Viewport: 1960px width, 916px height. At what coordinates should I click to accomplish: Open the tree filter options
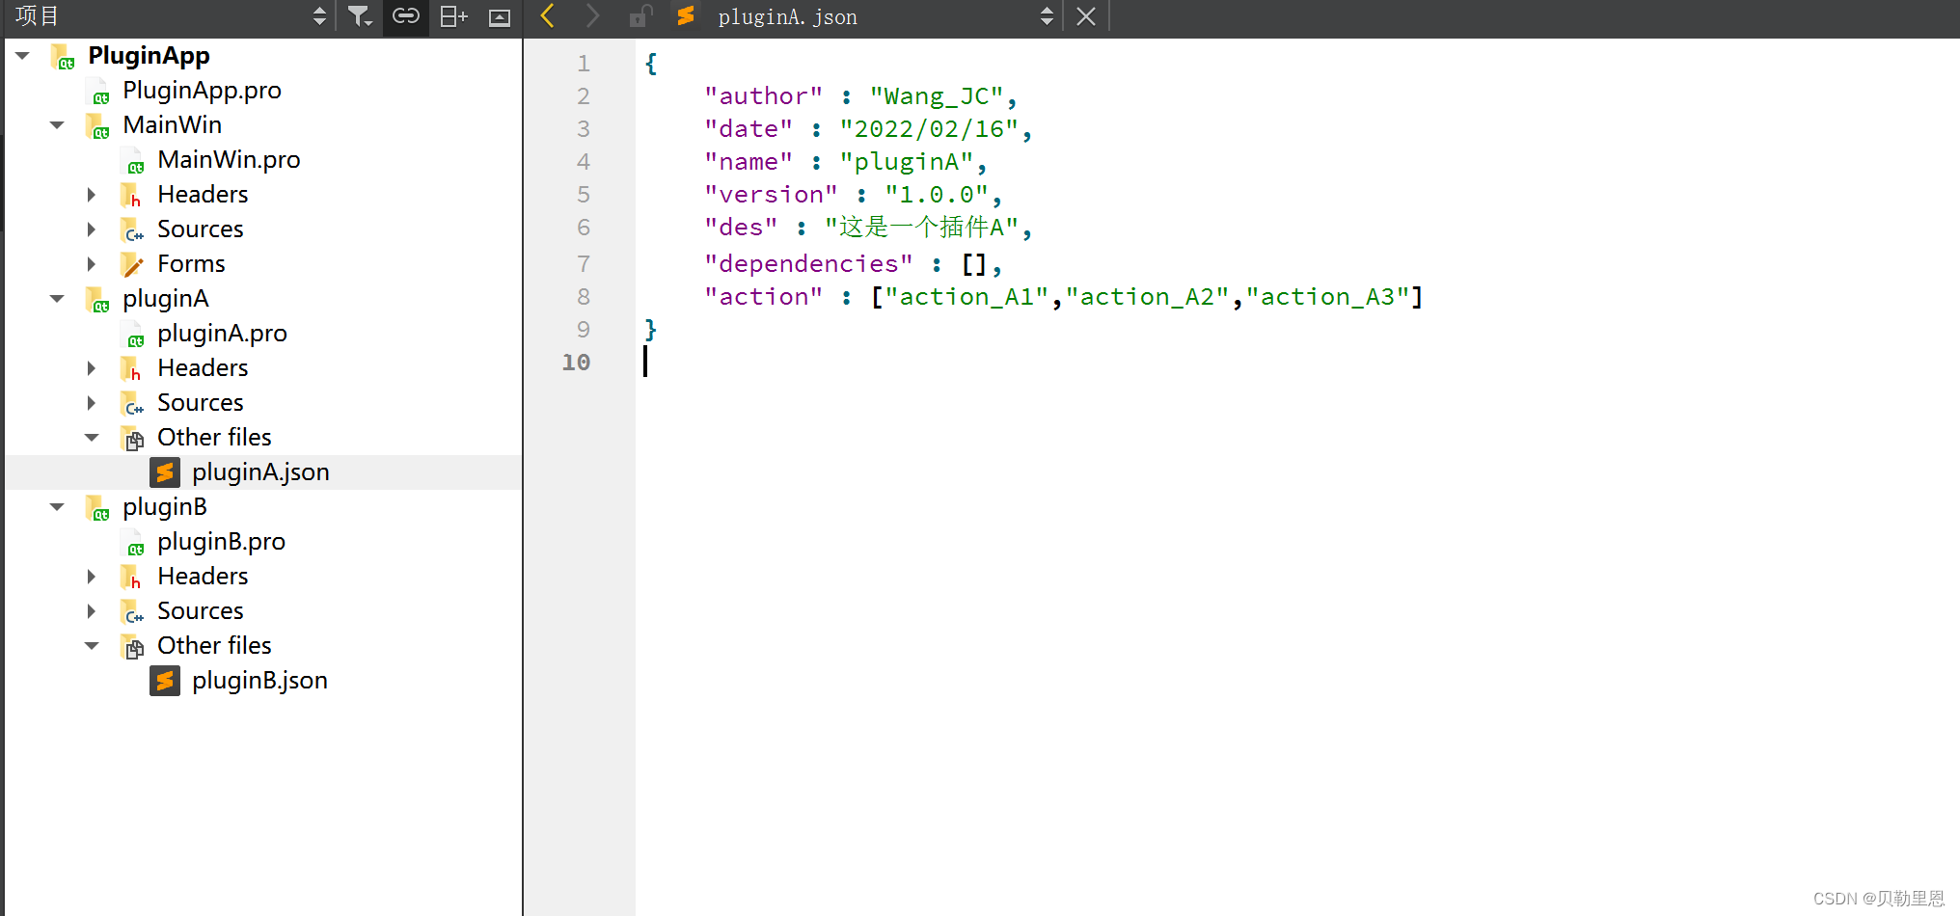[360, 16]
